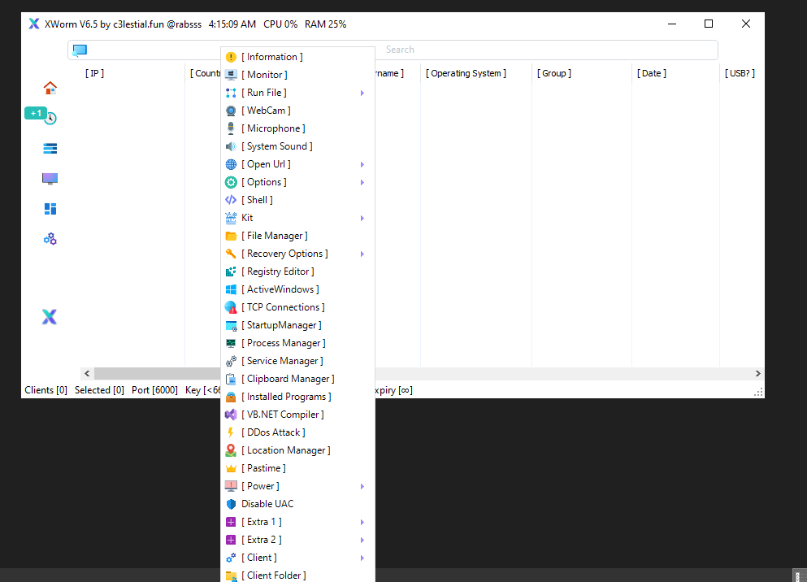Expand the Extra 1 submenu arrow
This screenshot has height=582, width=807.
pos(362,522)
